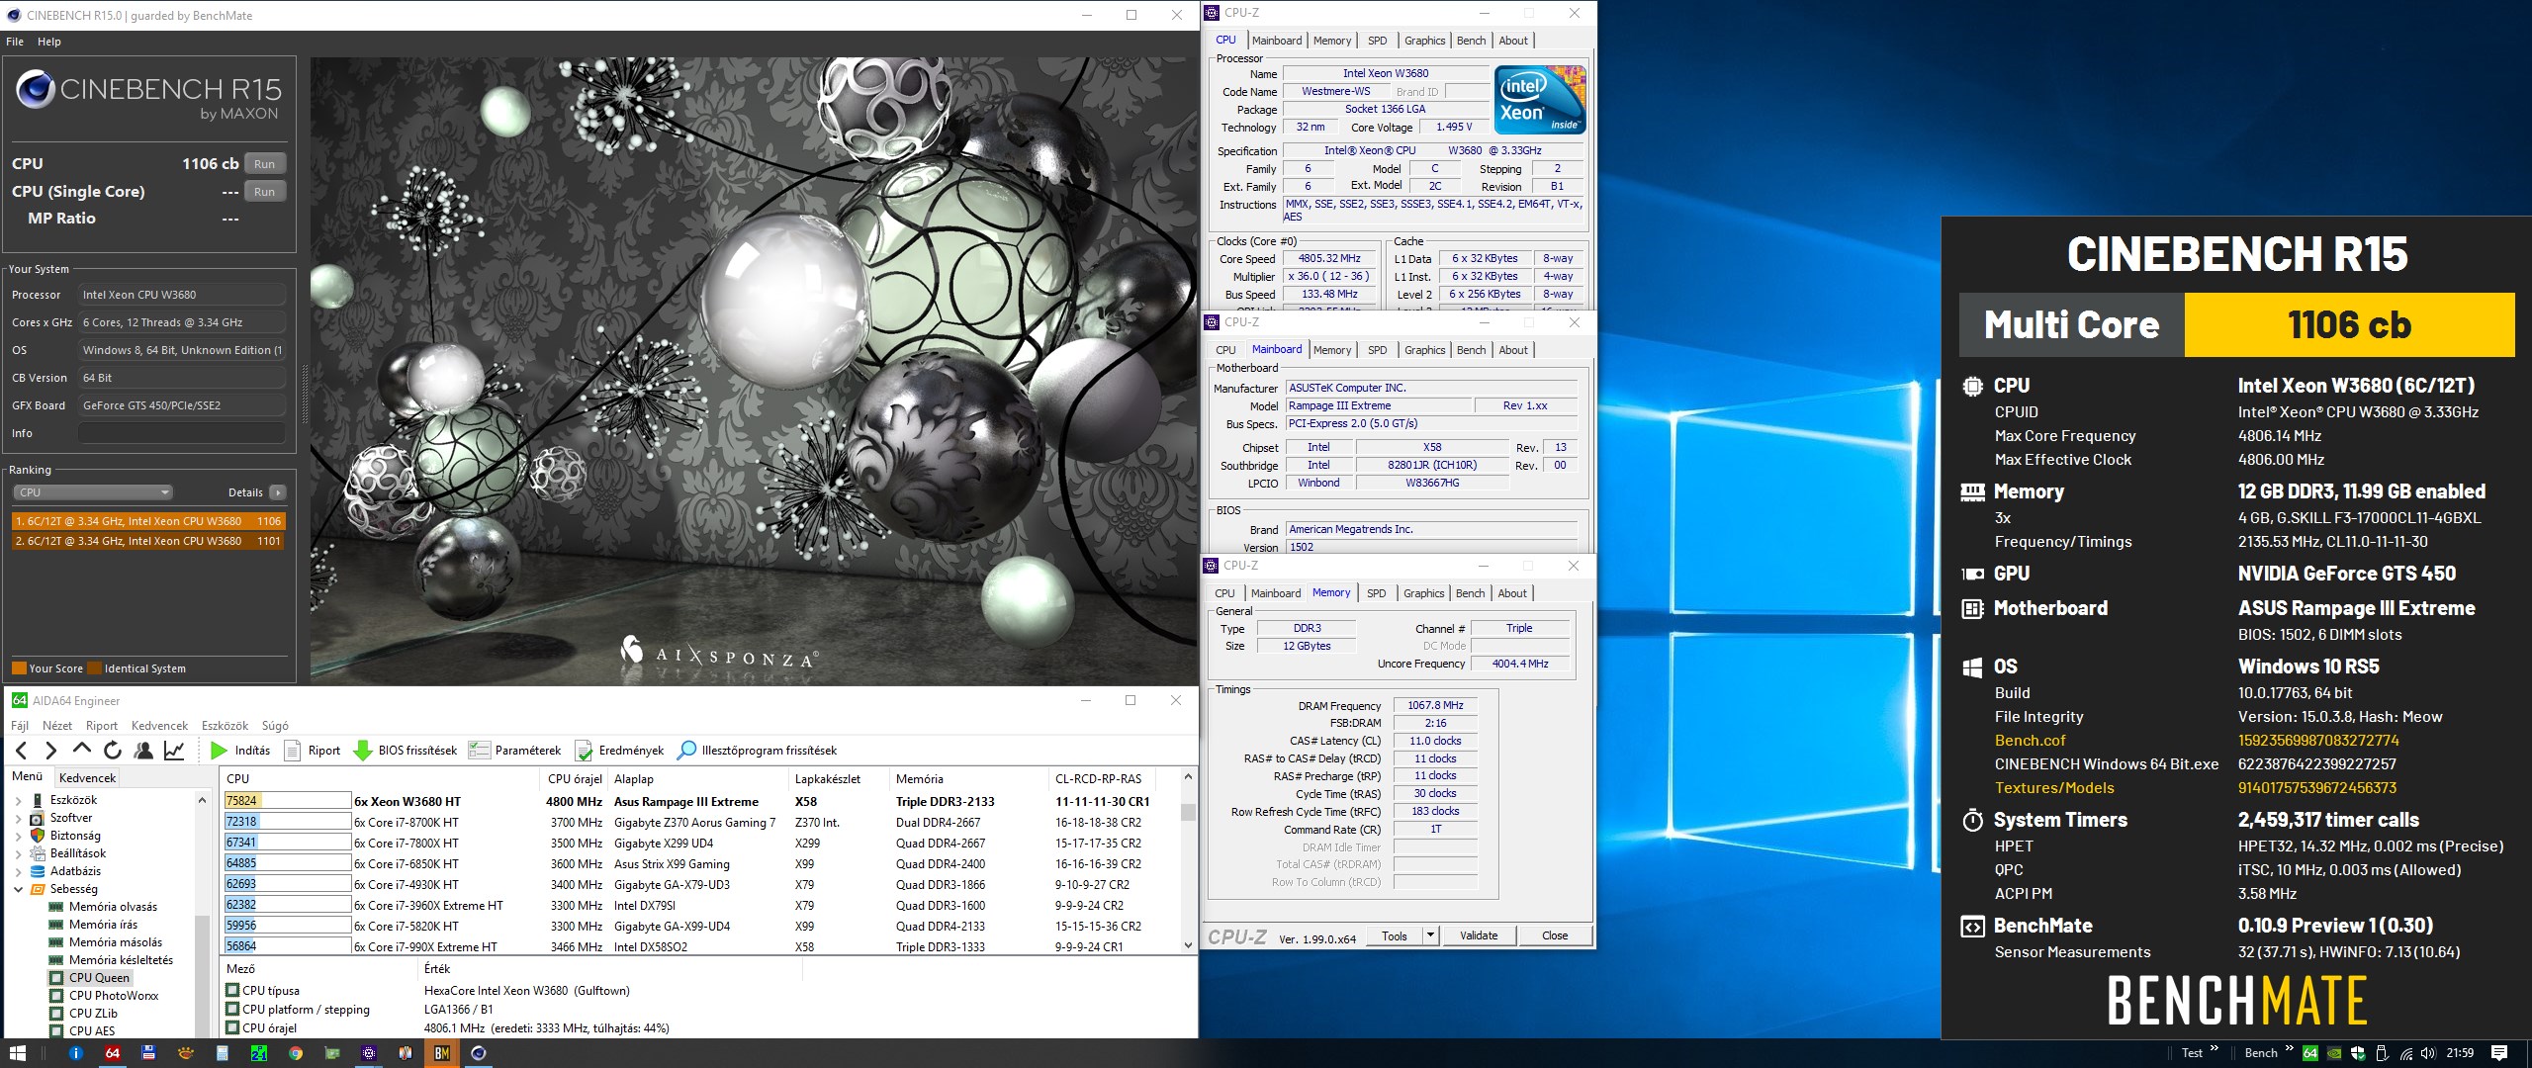Click the results list scroll down arrow
This screenshot has width=2532, height=1068.
(x=1188, y=945)
